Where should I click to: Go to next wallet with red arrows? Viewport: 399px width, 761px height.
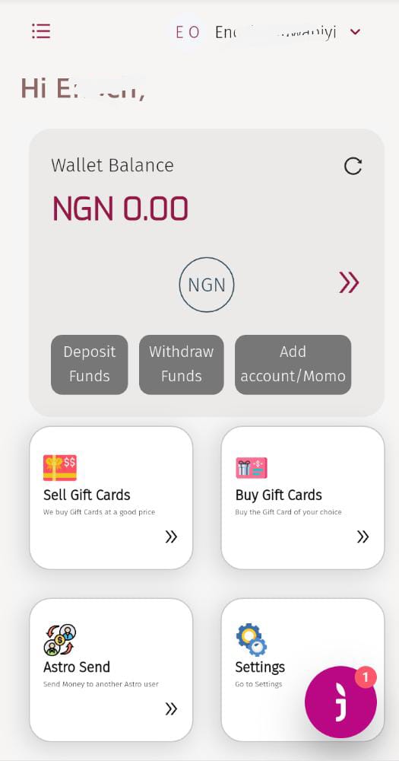coord(349,282)
